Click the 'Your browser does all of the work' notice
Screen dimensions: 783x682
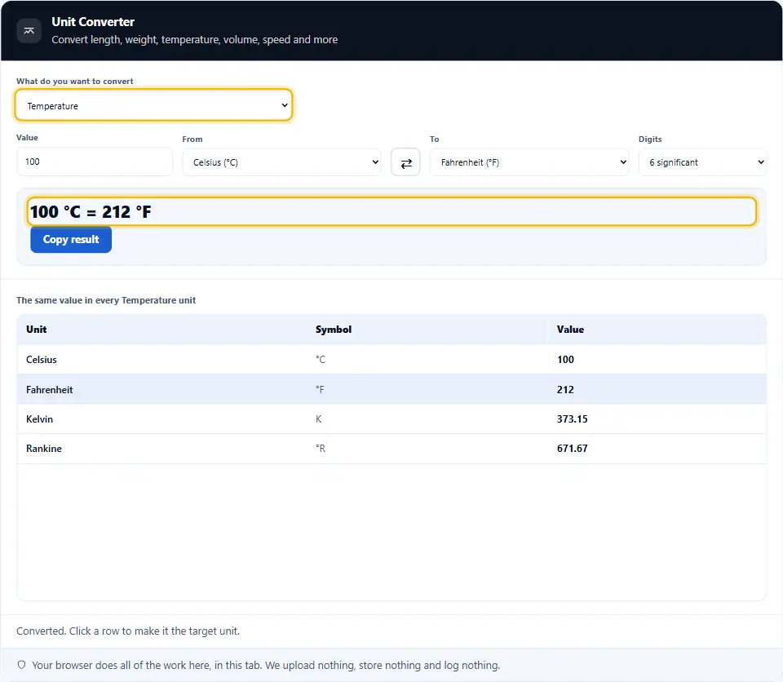coord(266,666)
